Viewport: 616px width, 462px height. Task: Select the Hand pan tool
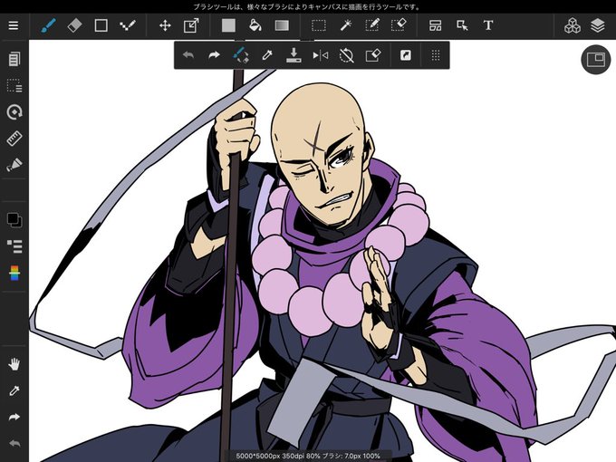(x=14, y=364)
